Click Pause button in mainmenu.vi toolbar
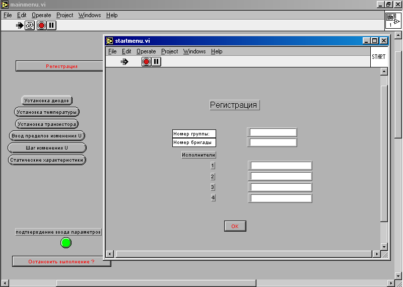 (x=51, y=26)
